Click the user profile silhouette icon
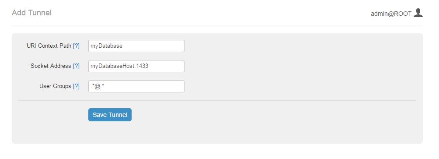 [418, 13]
